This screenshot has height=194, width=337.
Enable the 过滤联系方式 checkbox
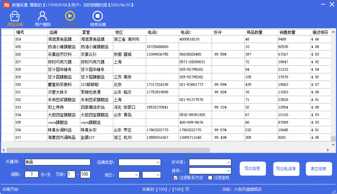coord(176,178)
